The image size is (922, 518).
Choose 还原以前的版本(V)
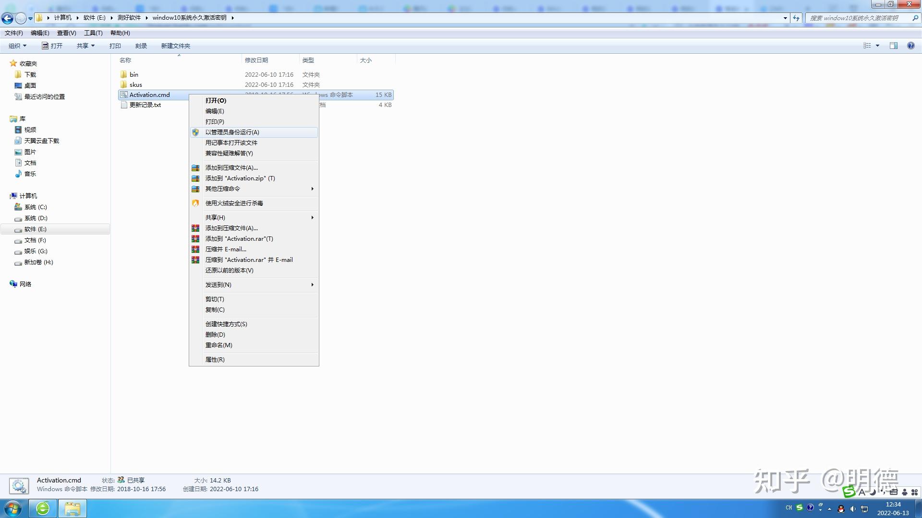pos(254,271)
